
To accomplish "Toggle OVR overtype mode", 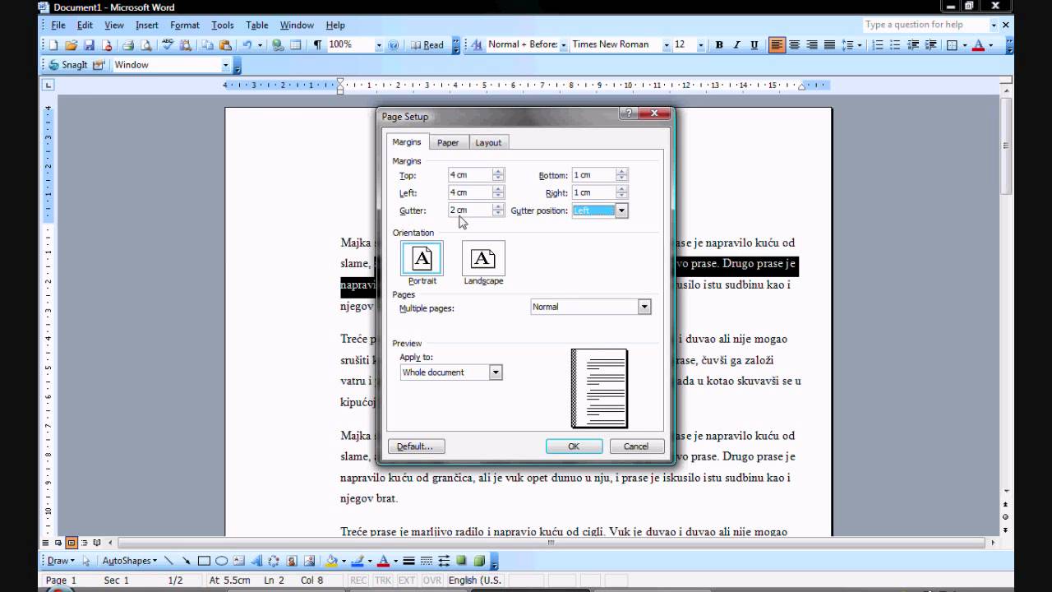I will click(431, 580).
